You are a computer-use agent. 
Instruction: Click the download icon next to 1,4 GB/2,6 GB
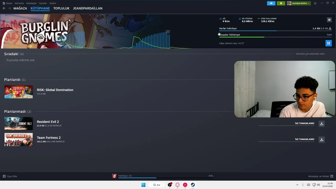click(x=330, y=28)
